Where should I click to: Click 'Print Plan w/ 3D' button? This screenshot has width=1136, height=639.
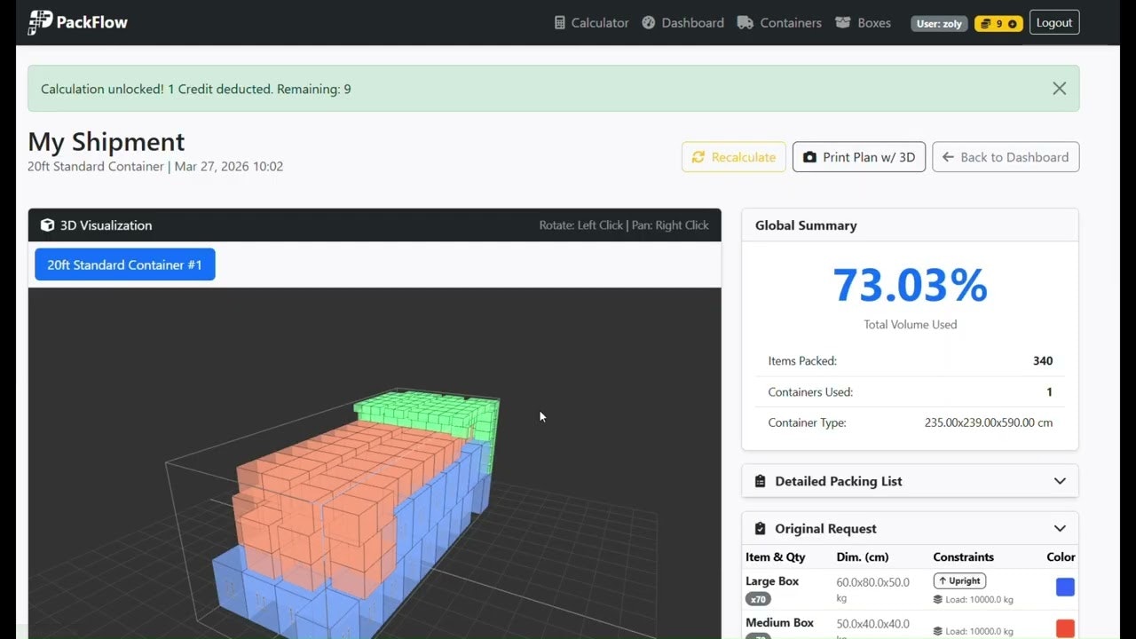(x=859, y=157)
